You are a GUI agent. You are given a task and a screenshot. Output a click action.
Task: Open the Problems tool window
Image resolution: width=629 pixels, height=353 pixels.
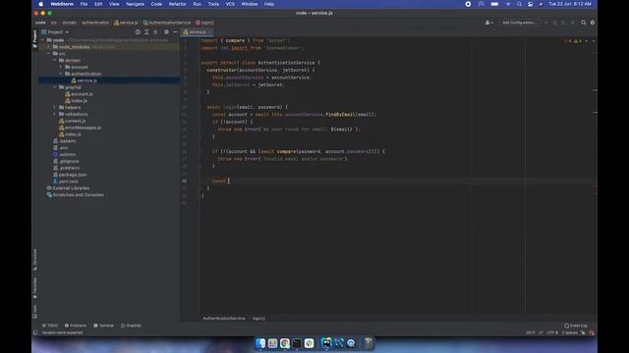tap(76, 326)
